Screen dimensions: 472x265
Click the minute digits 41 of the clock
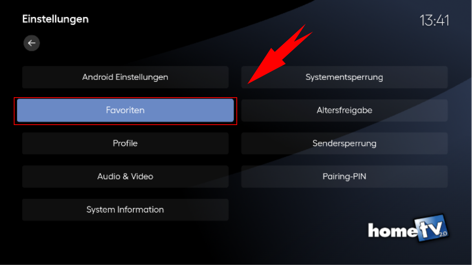pos(442,20)
